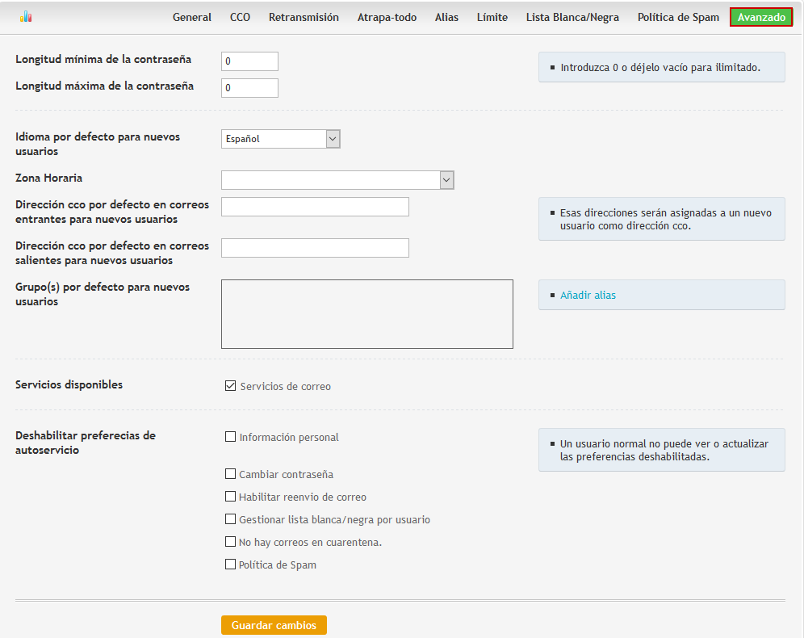Focus the Longitud mínima de la contraseña field
This screenshot has height=638, width=804.
point(249,61)
